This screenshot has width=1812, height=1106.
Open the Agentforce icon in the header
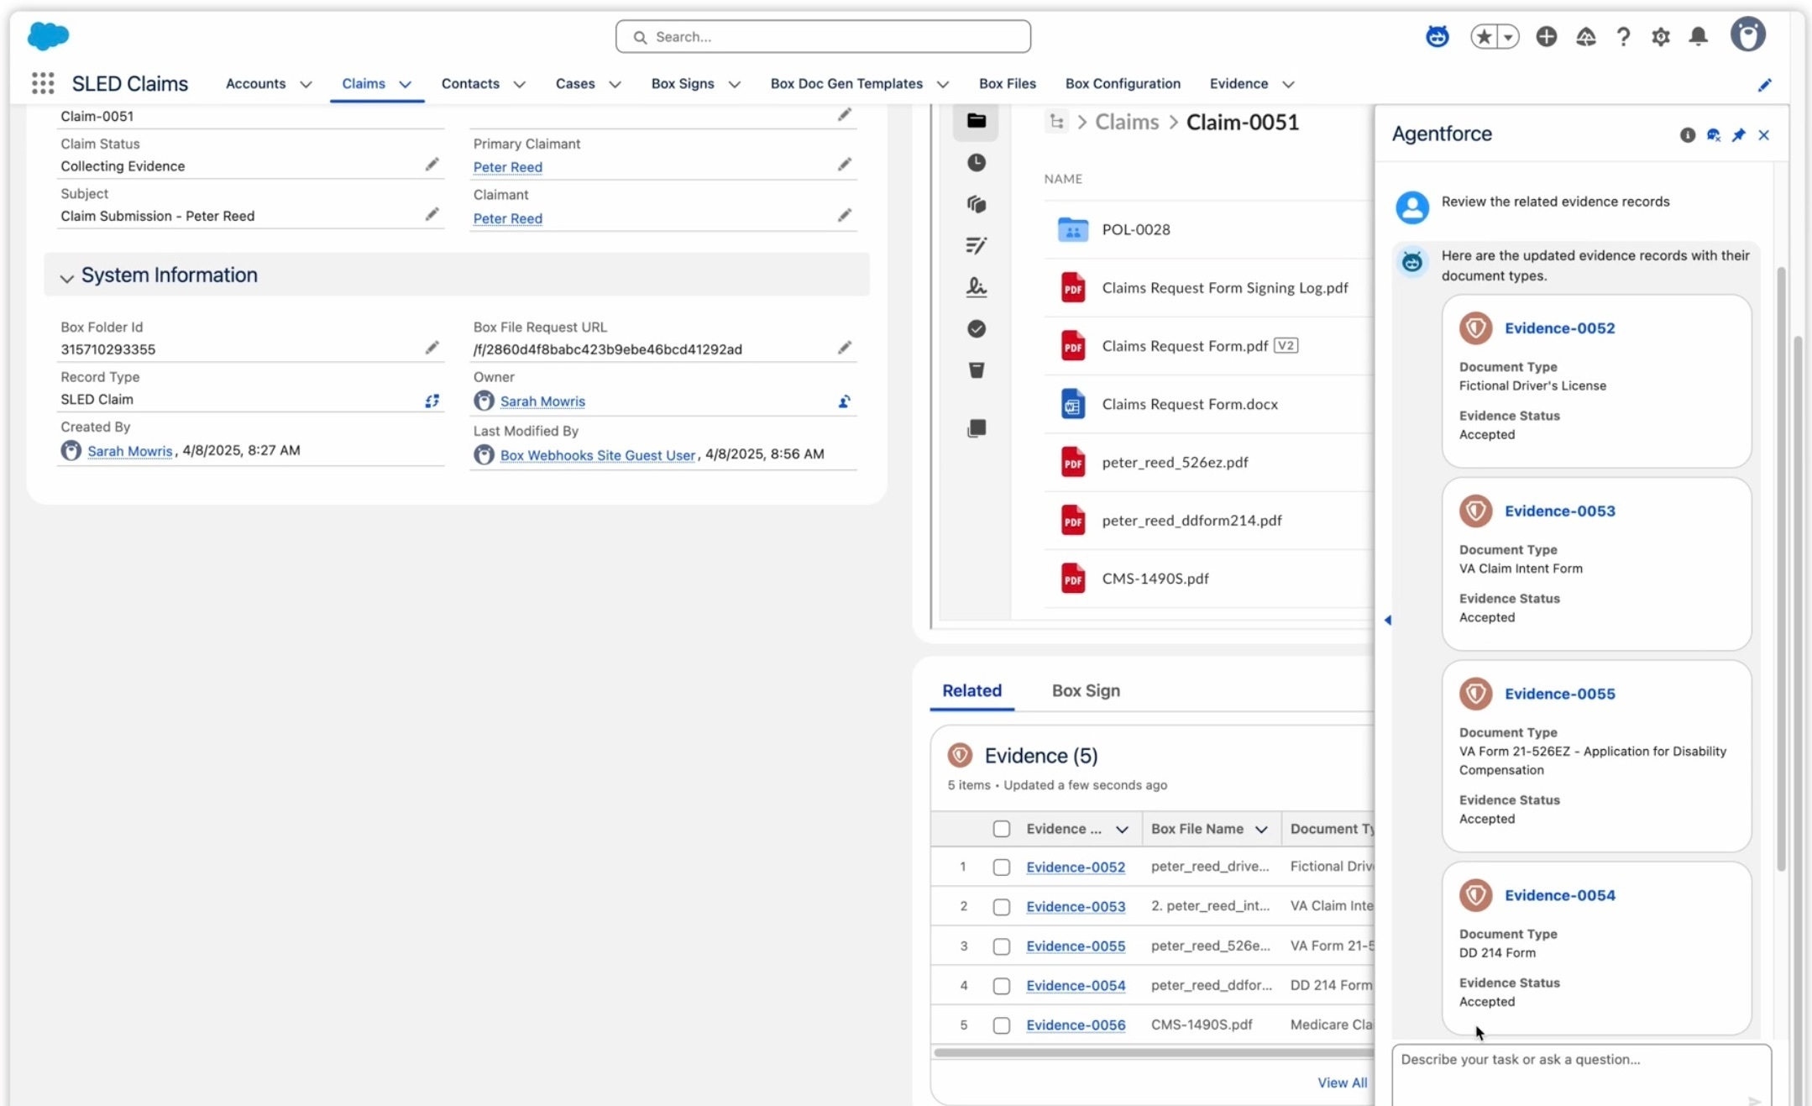(1437, 36)
